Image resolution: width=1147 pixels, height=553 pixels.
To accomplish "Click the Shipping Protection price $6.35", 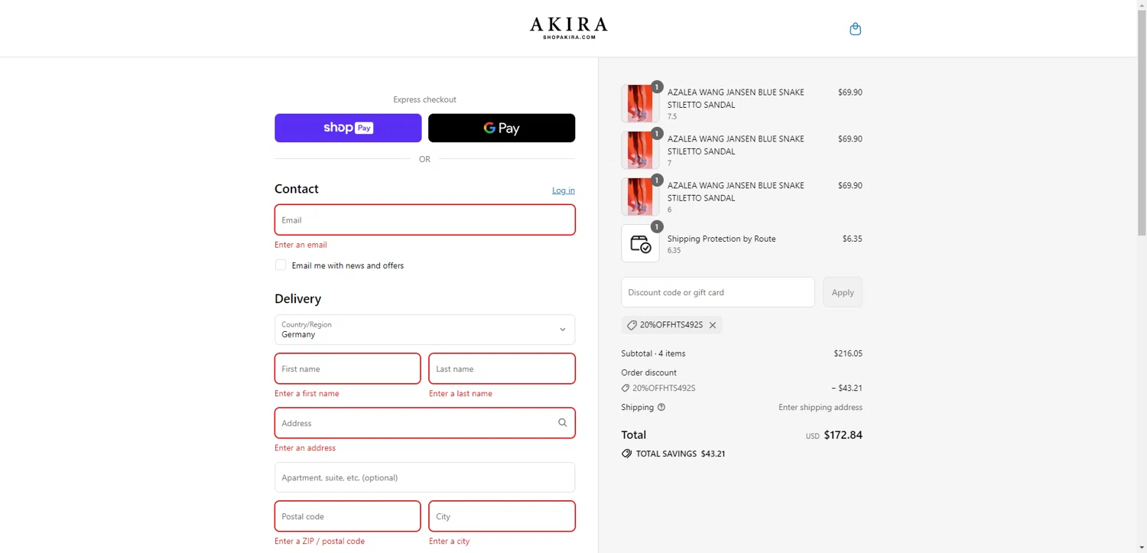I will coord(853,239).
